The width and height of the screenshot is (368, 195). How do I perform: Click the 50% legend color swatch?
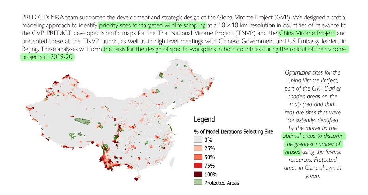pyautogui.click(x=198, y=157)
